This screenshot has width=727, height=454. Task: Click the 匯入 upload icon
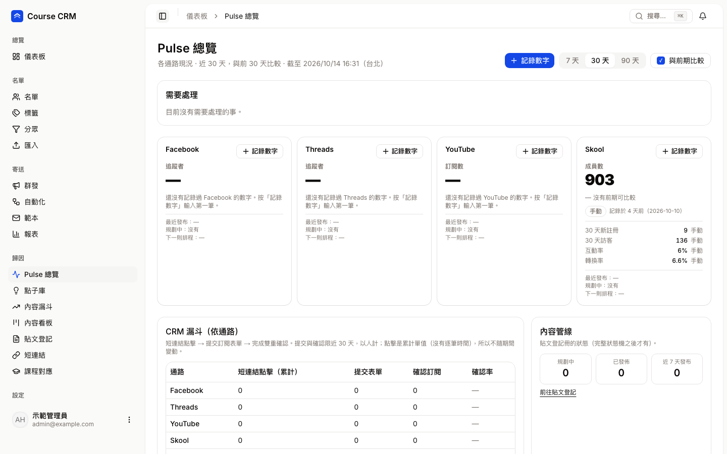pos(16,145)
